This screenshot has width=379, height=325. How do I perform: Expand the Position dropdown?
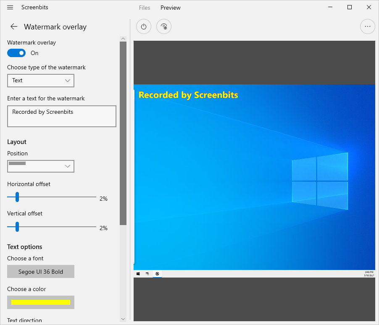tap(41, 166)
